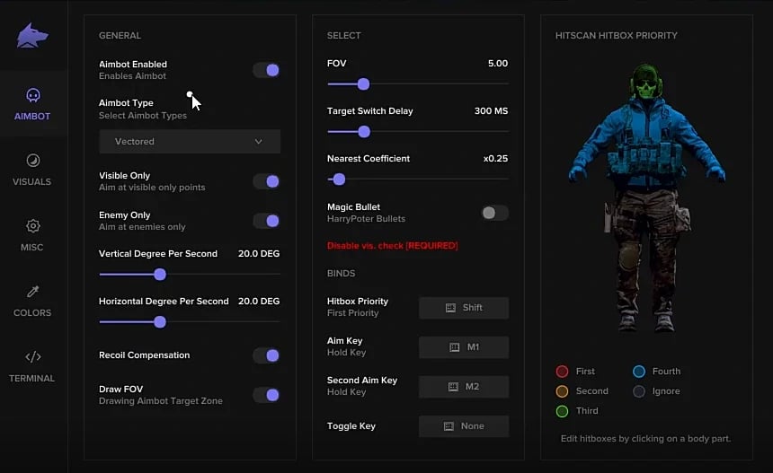773x473 pixels.
Task: Adjust the Target Switch Delay slider
Action: click(x=364, y=132)
